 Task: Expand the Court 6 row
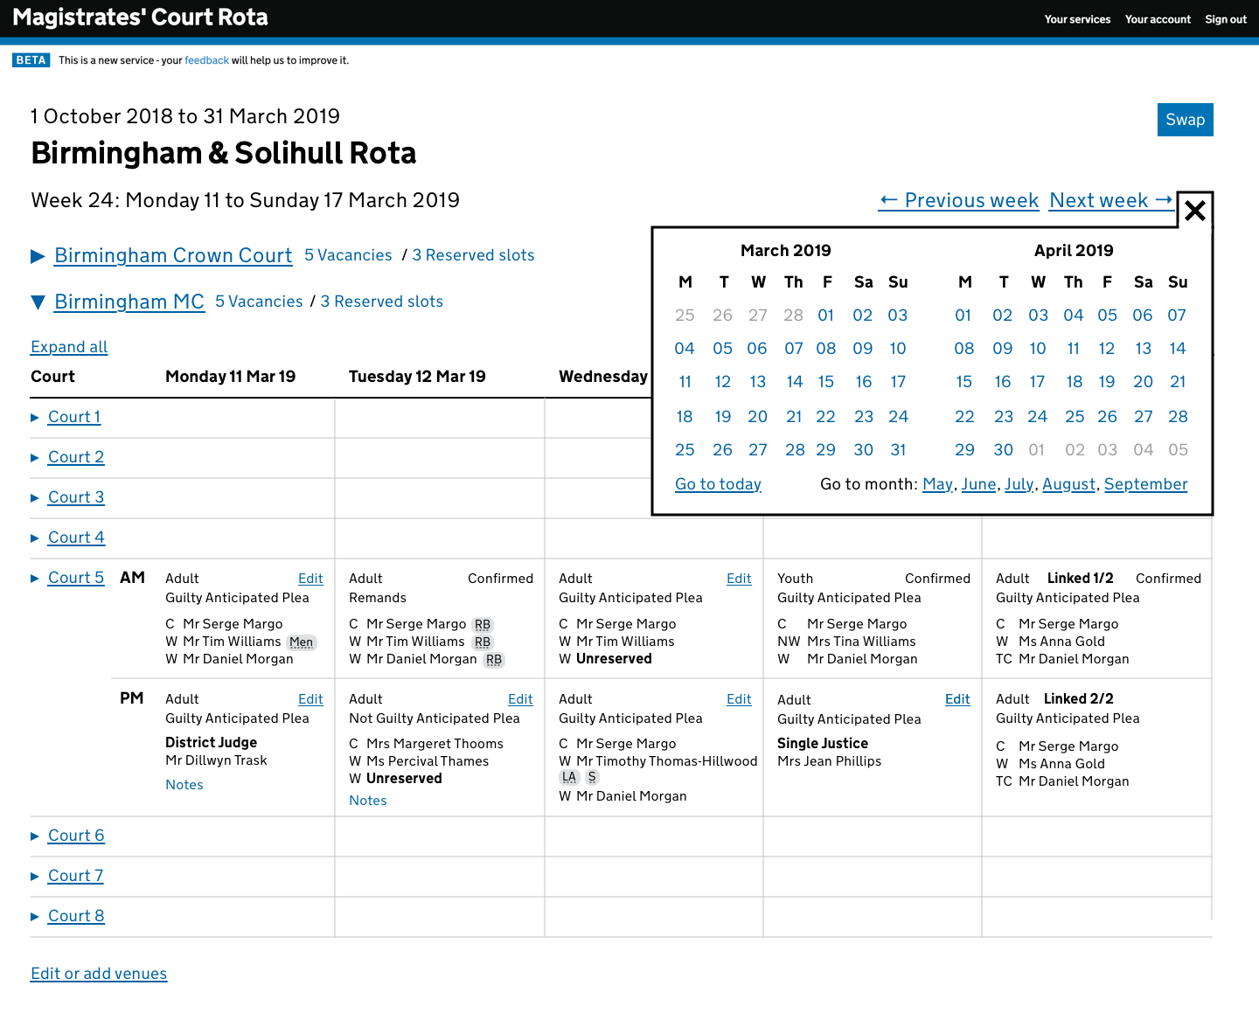click(75, 836)
